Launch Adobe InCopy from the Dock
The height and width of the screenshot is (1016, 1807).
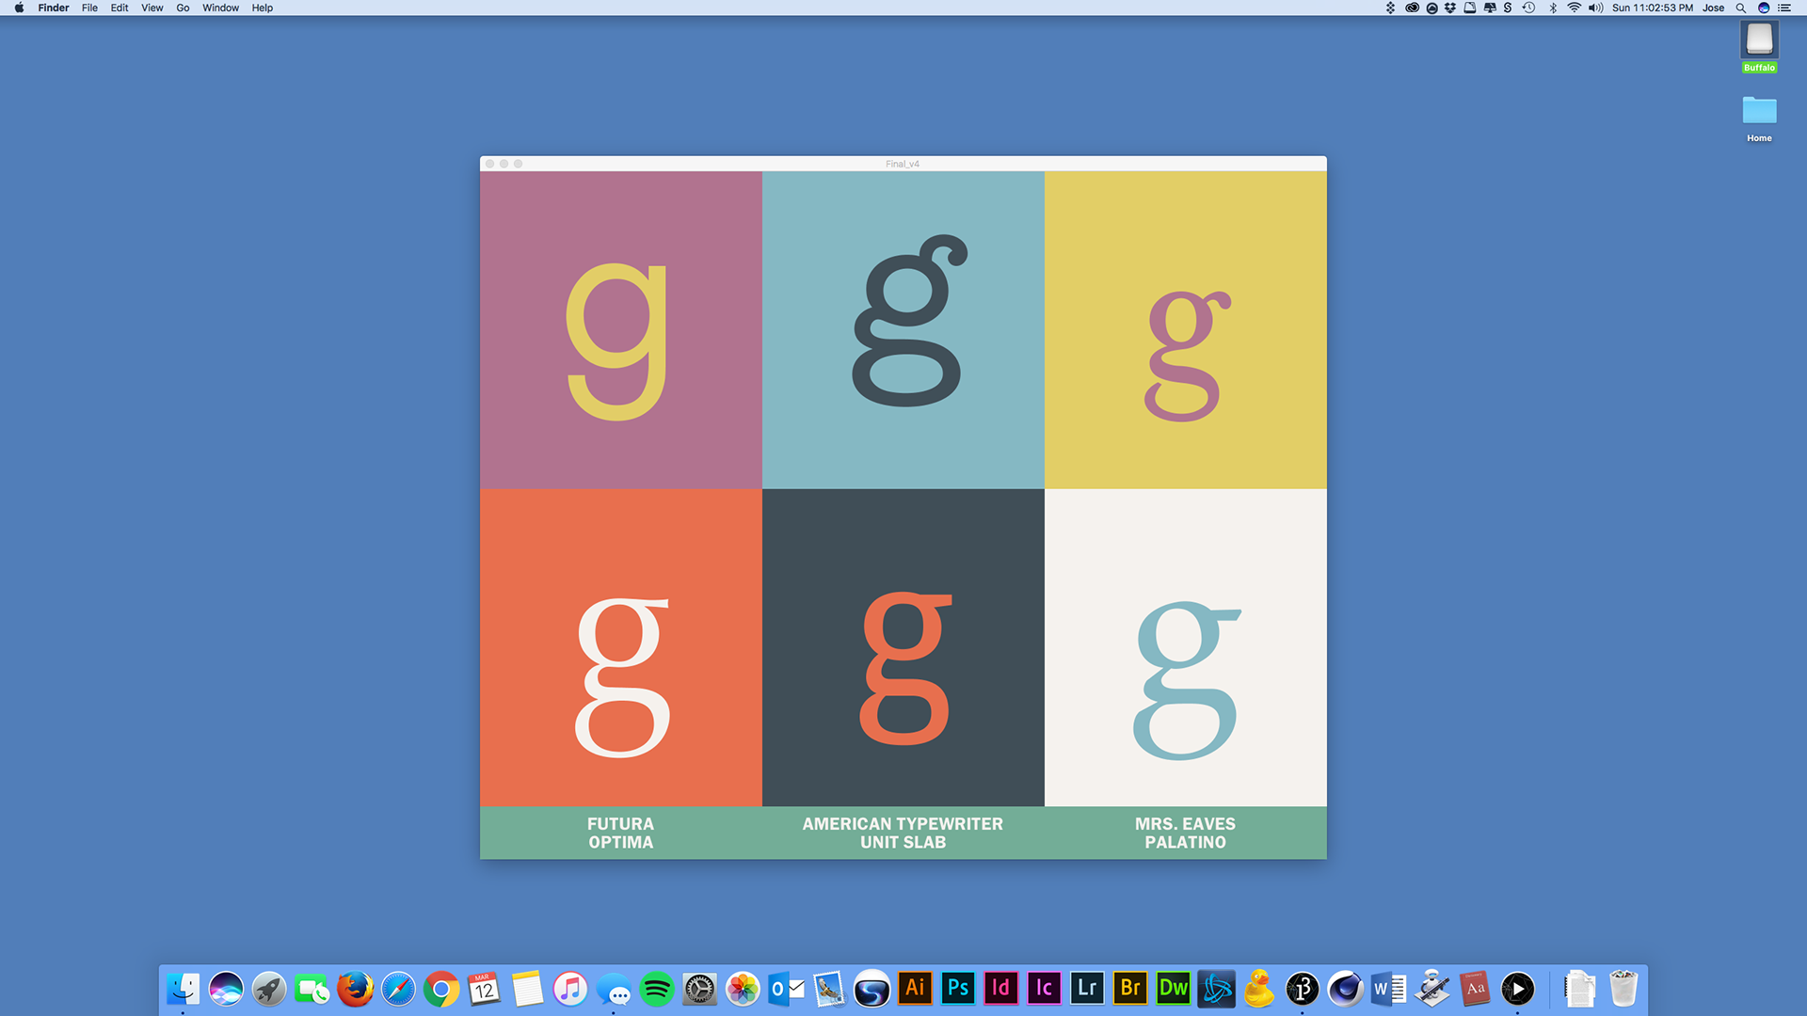tap(1044, 989)
